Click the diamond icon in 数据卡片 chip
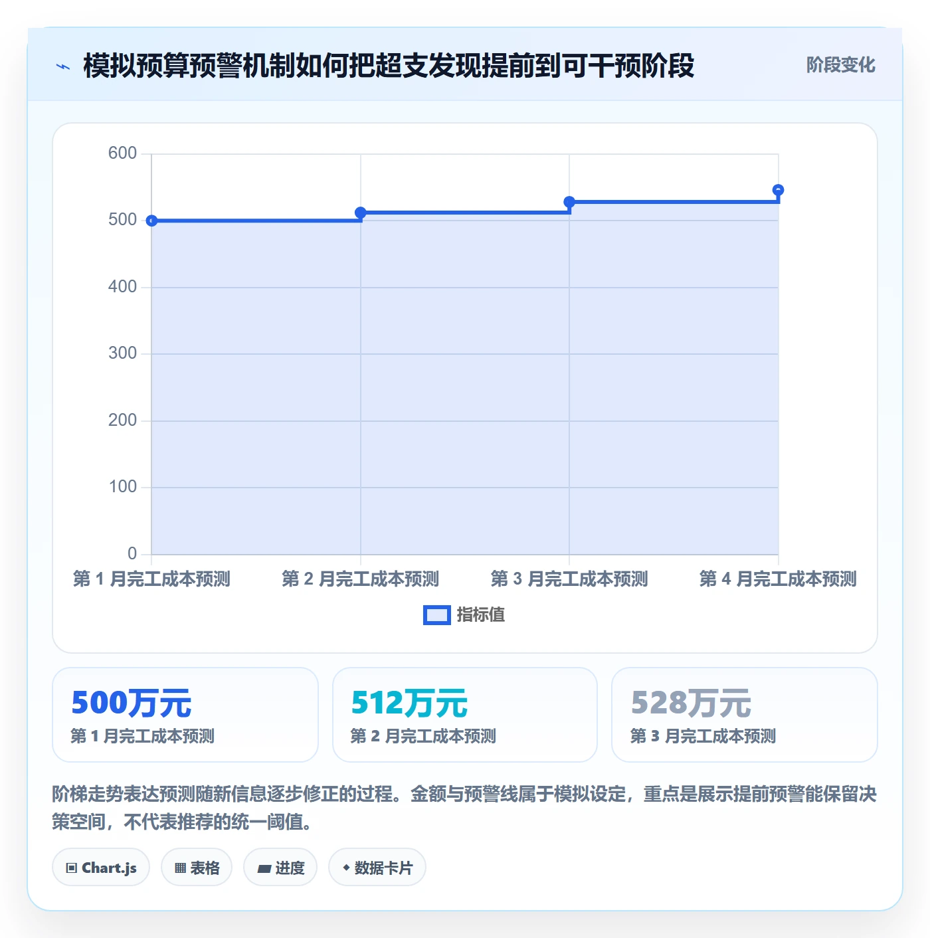Image resolution: width=930 pixels, height=938 pixels. coord(346,868)
